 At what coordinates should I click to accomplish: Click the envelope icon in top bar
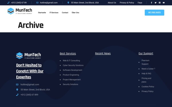[37, 3]
